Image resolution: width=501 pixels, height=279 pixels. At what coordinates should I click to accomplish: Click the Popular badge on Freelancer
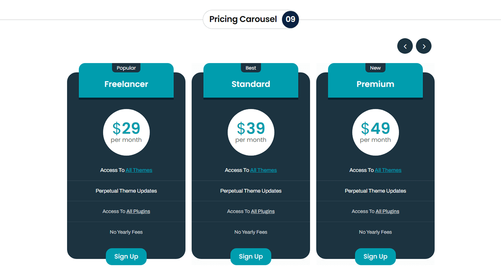coord(126,68)
